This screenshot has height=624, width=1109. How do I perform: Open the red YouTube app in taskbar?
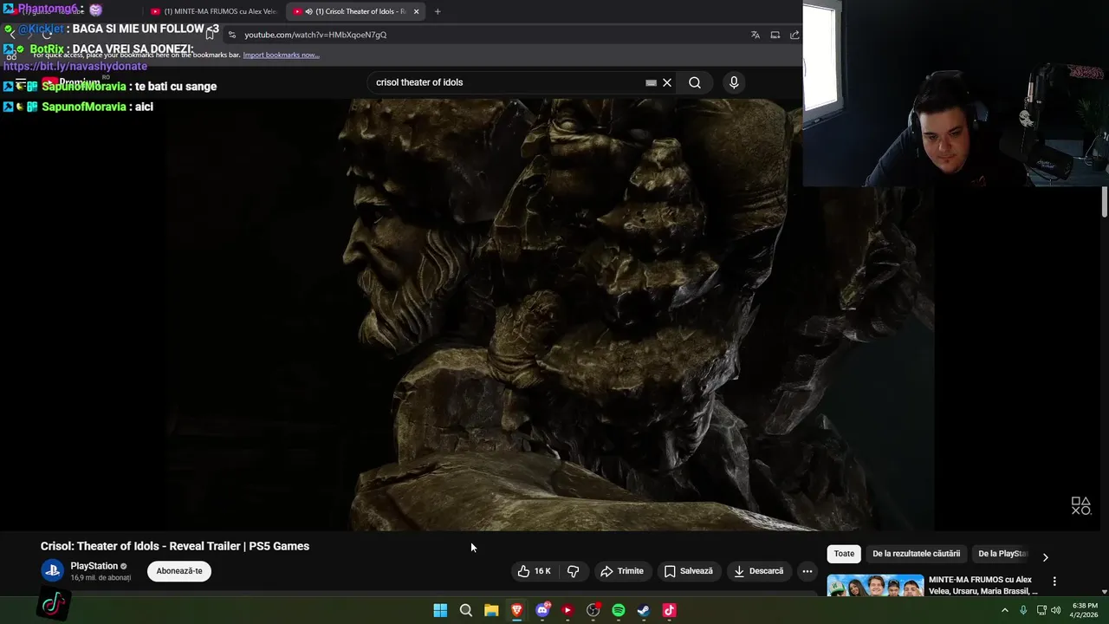(x=567, y=610)
